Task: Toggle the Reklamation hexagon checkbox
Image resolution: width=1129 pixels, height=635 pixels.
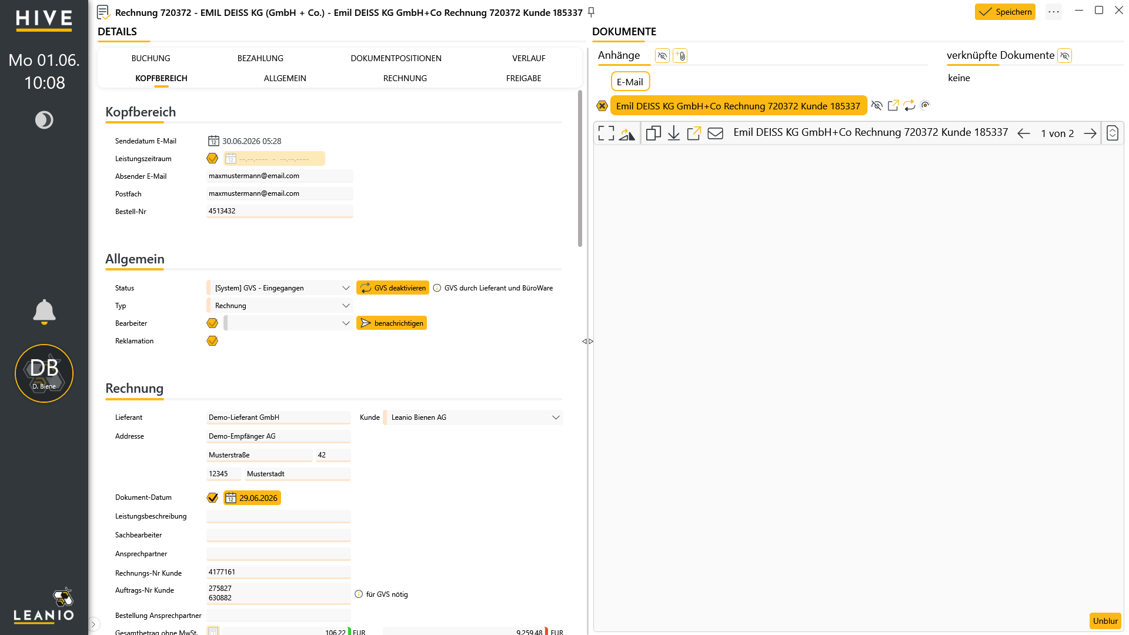Action: [212, 340]
